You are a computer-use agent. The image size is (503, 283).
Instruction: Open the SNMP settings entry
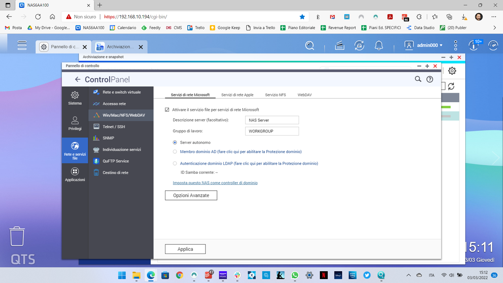pos(121,138)
